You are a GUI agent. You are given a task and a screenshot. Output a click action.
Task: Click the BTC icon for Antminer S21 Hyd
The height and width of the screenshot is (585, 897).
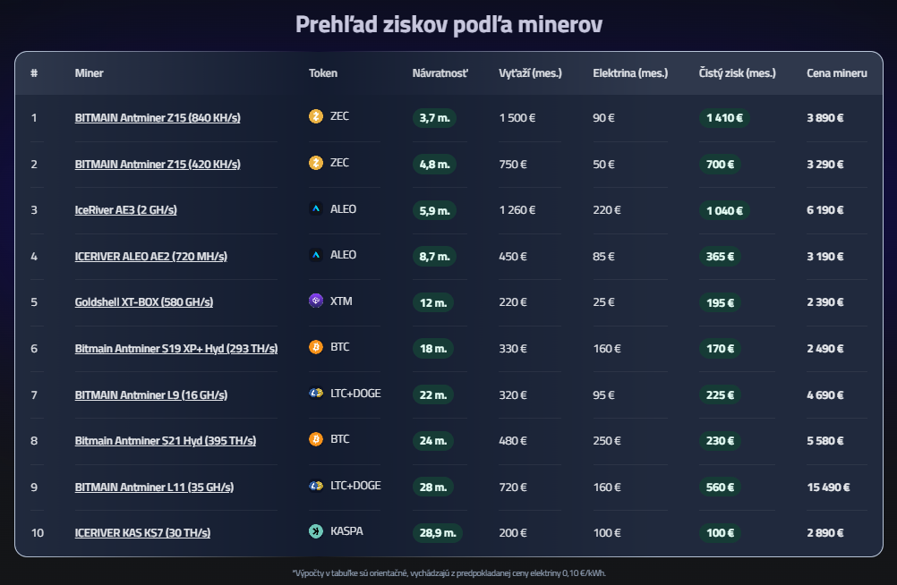[x=315, y=439]
